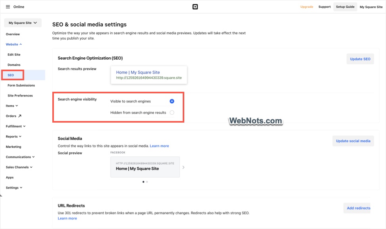Open Apps section

coord(10,178)
